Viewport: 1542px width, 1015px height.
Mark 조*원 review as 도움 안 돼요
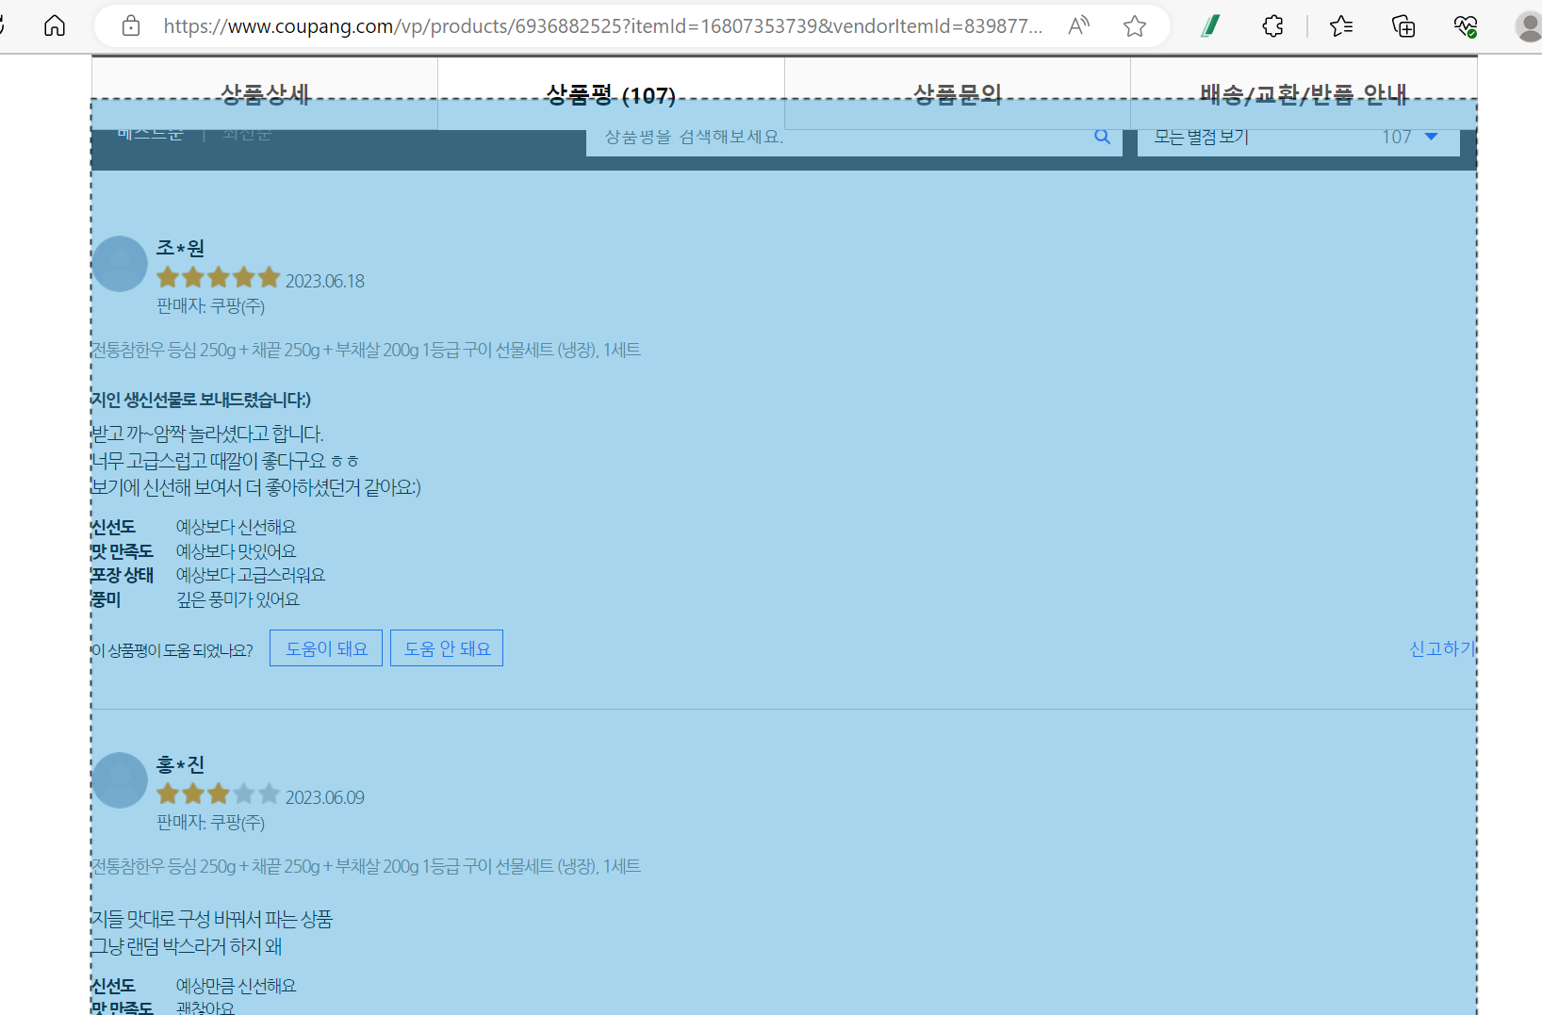pyautogui.click(x=447, y=648)
